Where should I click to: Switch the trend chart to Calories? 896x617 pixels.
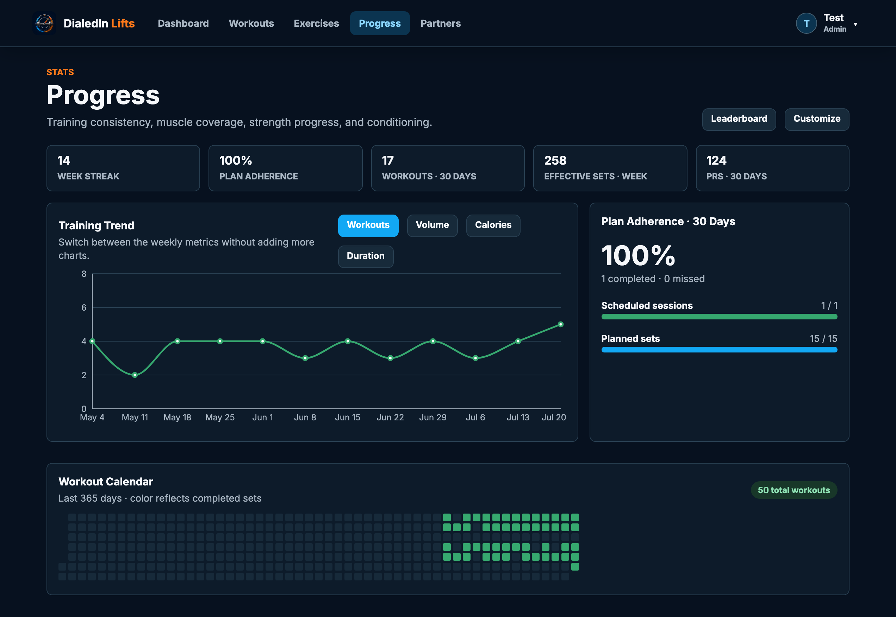(x=493, y=225)
